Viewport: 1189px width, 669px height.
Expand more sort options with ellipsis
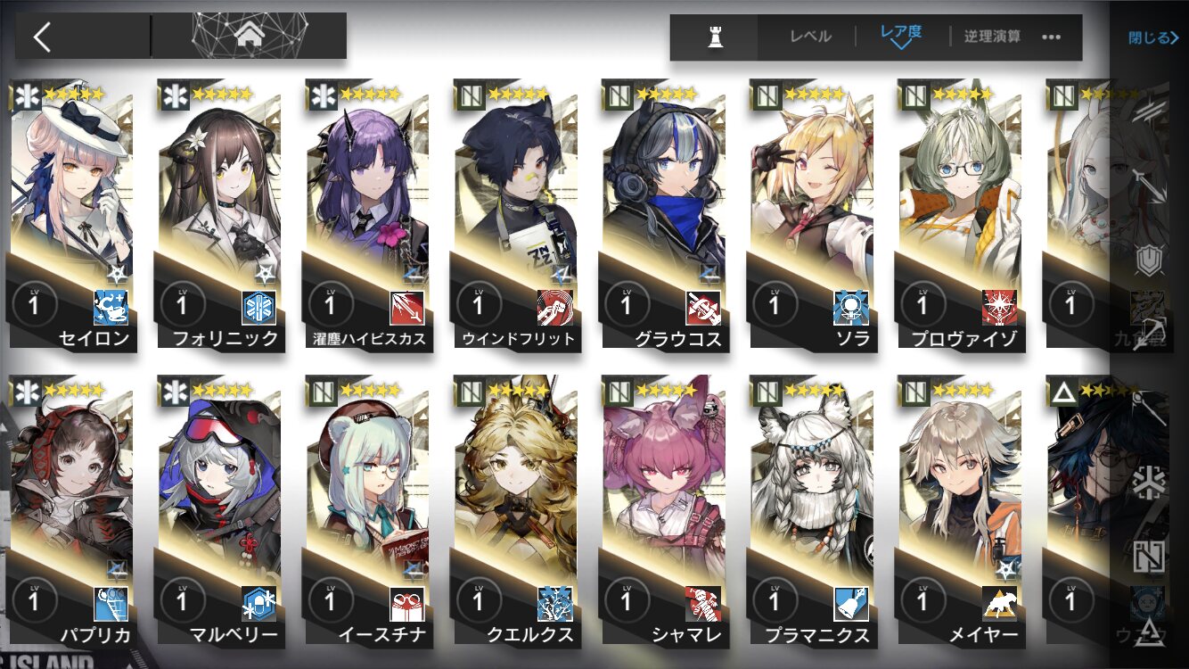(1051, 37)
